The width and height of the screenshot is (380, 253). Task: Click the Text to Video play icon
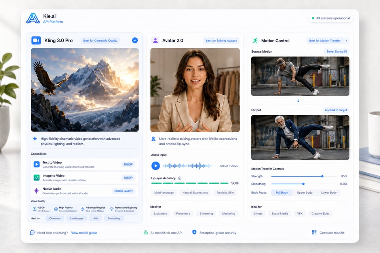point(36,164)
